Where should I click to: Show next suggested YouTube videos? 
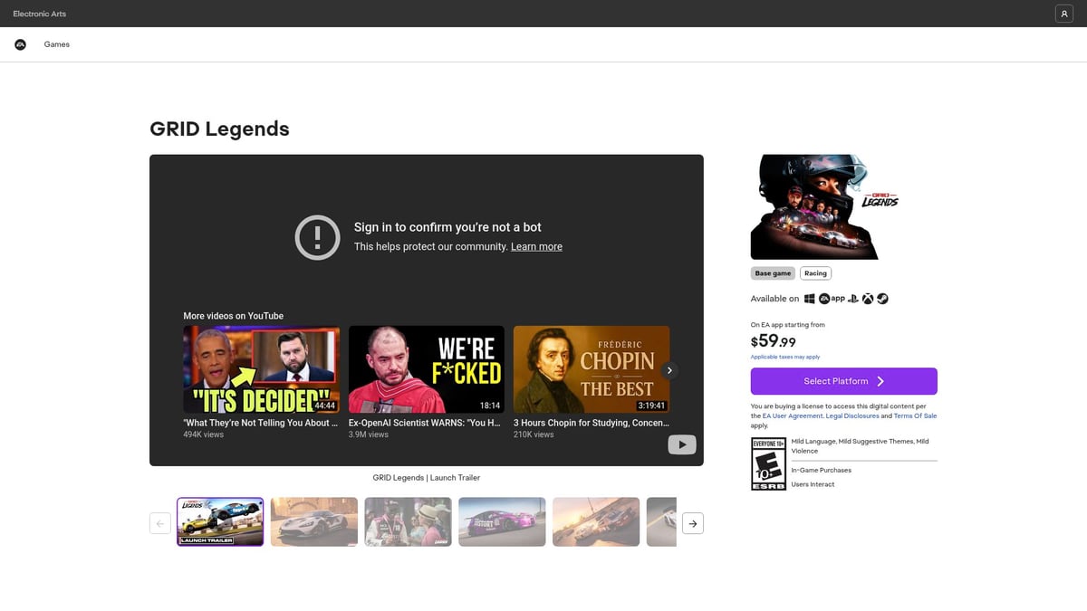(669, 370)
